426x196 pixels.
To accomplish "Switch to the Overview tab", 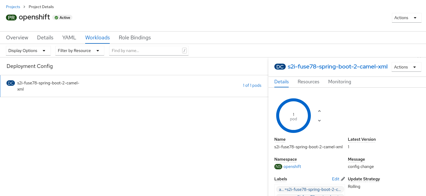I will coord(17,37).
